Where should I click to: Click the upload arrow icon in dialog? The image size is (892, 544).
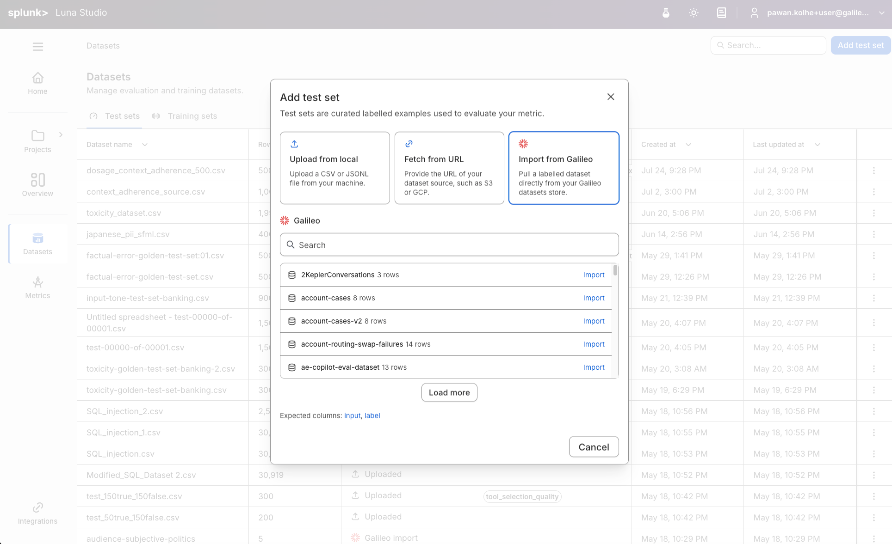[294, 144]
